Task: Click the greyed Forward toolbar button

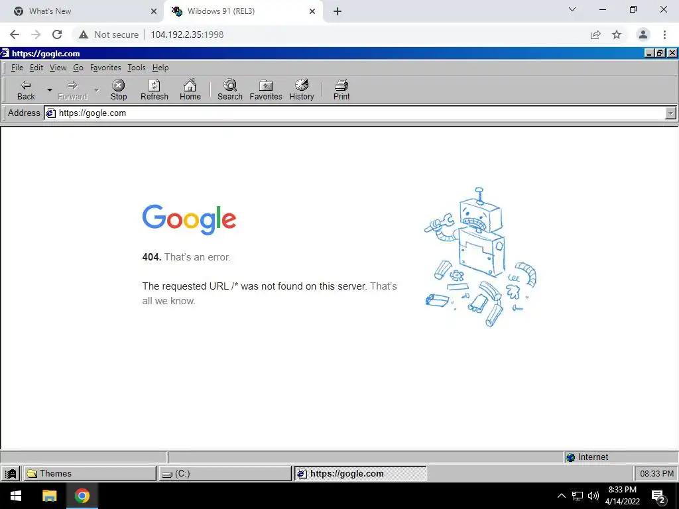Action: 72,90
